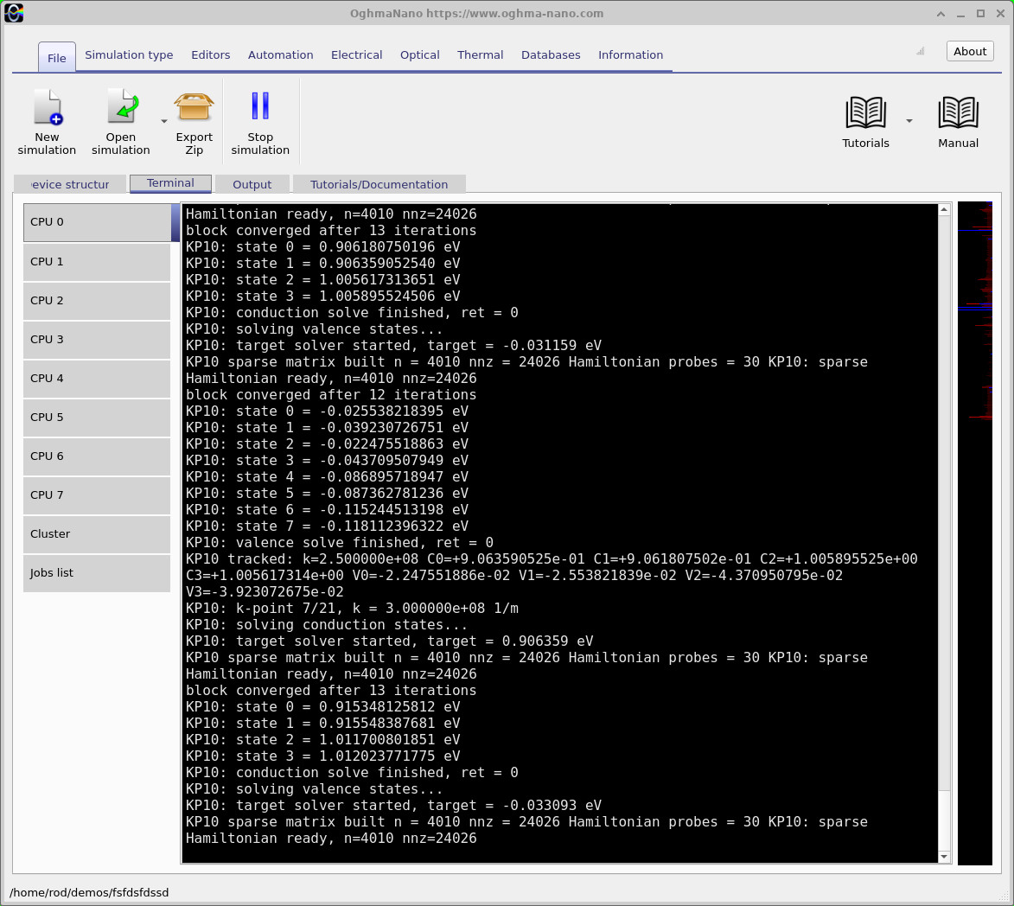The height and width of the screenshot is (906, 1014).
Task: Expand the Tutorials dropdown arrow
Action: (909, 121)
